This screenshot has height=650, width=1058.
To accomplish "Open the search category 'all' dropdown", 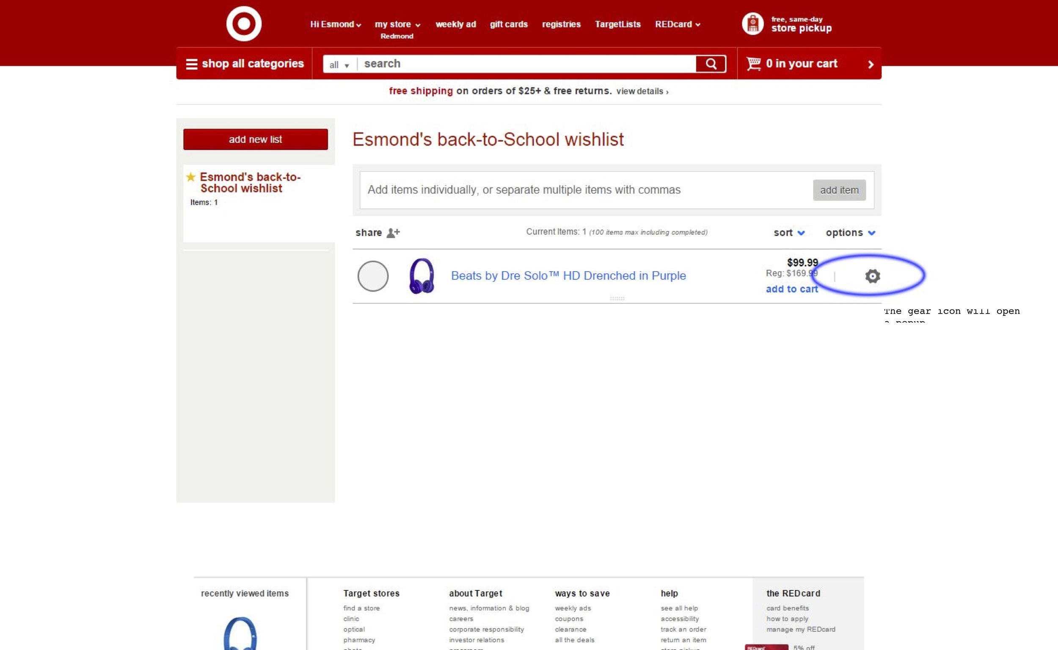I will (x=339, y=65).
